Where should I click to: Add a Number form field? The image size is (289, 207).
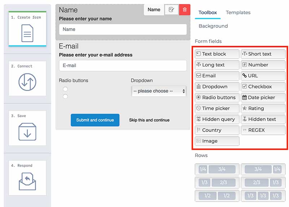(x=263, y=65)
